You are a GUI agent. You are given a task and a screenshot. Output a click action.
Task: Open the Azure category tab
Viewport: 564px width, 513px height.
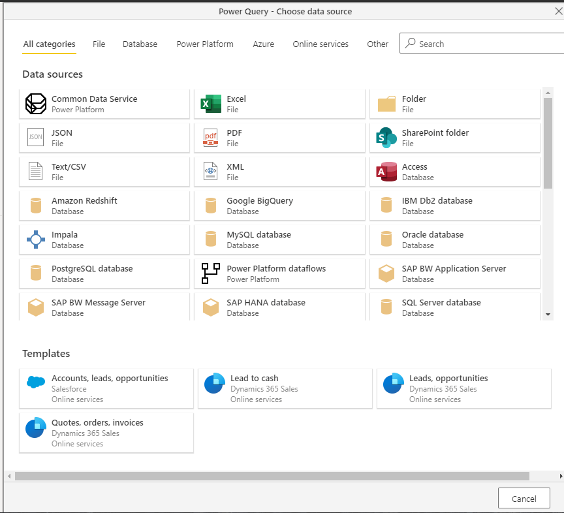coord(263,44)
